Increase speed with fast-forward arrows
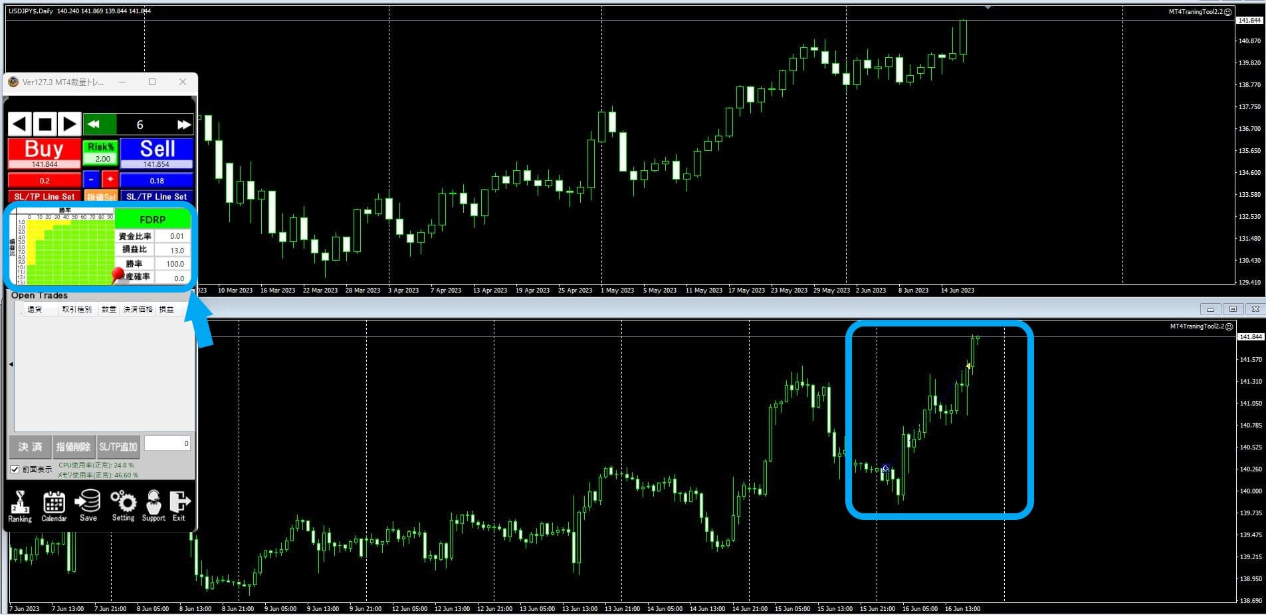This screenshot has height=615, width=1266. pyautogui.click(x=183, y=124)
